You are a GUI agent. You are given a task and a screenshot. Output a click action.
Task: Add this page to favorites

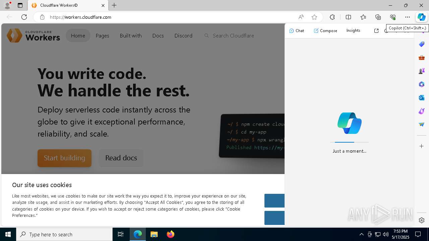(314, 17)
